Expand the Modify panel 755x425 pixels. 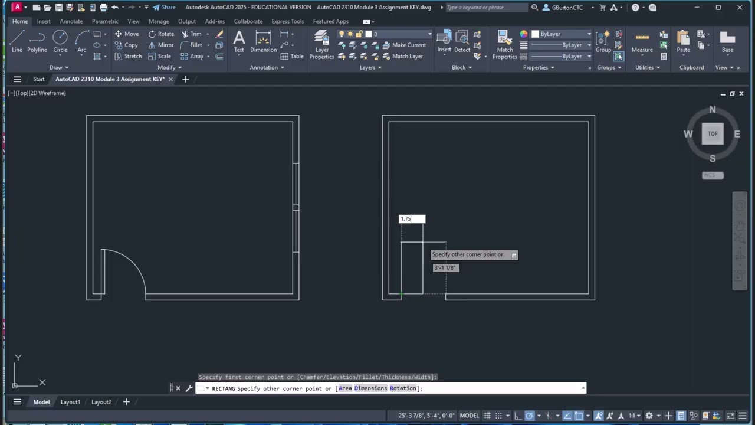(x=170, y=67)
